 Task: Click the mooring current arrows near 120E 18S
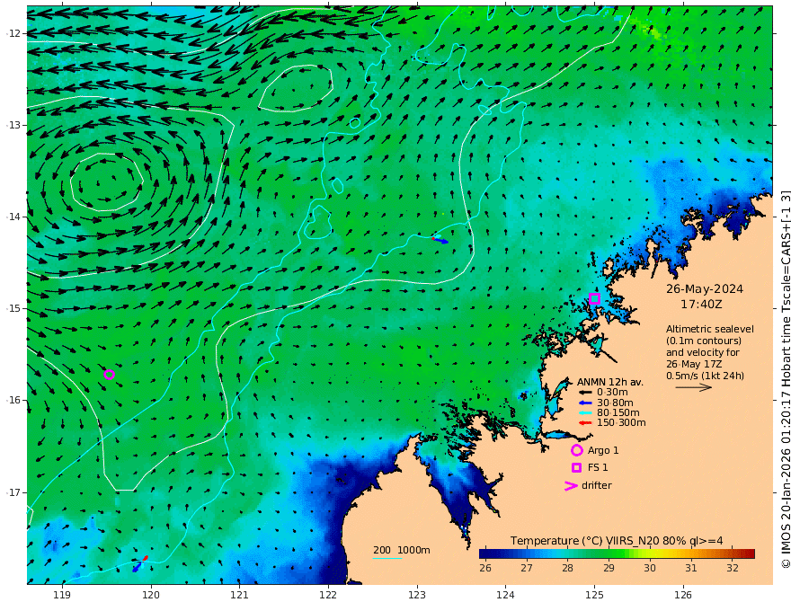point(139,563)
